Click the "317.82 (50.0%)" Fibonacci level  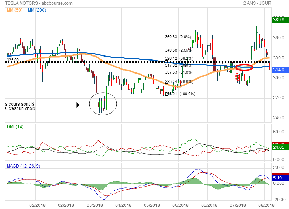[179, 66]
